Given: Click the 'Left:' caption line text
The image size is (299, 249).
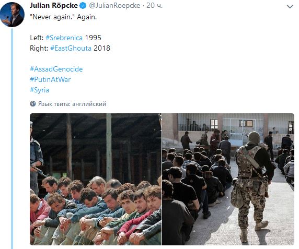Looking at the screenshot, I should point(65,38).
